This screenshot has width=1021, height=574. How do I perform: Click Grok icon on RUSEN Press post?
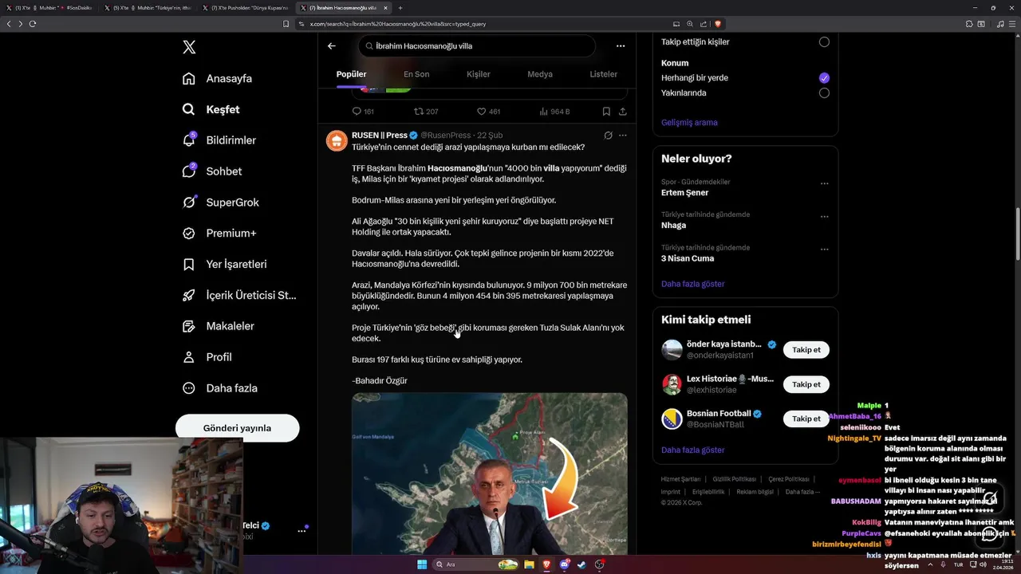click(608, 136)
